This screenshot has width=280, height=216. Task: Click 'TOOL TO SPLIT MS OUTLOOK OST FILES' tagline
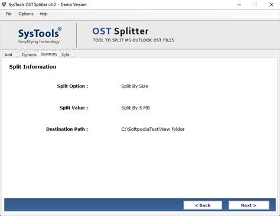(134, 40)
